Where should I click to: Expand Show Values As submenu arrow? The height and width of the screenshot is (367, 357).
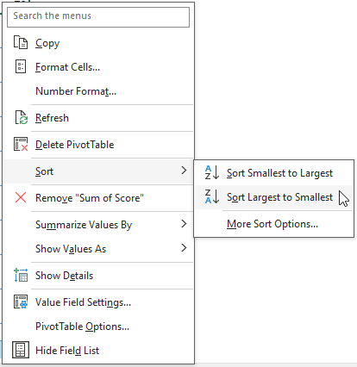184,248
